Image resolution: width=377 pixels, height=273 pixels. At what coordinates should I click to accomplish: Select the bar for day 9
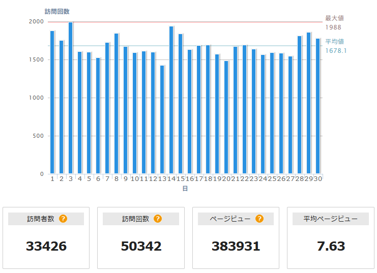point(125,110)
